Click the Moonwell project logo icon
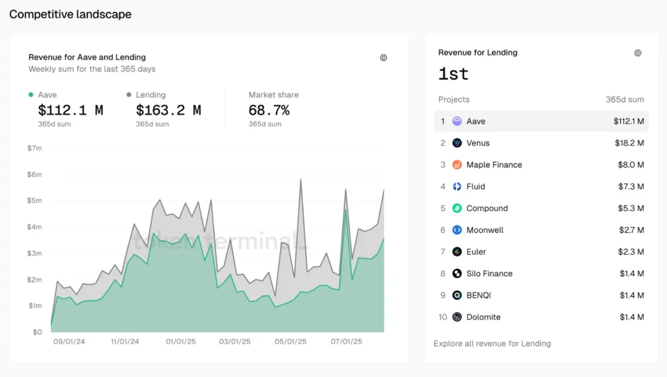The width and height of the screenshot is (667, 377). coord(457,230)
